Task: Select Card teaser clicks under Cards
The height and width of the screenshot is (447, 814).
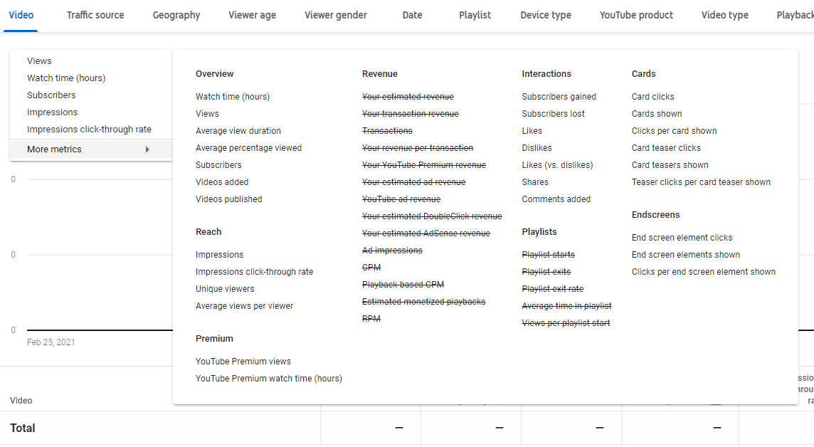Action: pyautogui.click(x=665, y=147)
